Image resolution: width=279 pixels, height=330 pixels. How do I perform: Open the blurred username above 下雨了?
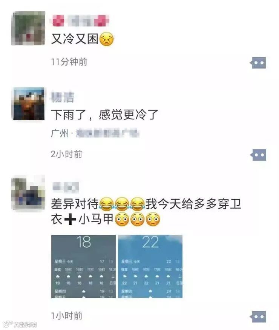point(63,97)
